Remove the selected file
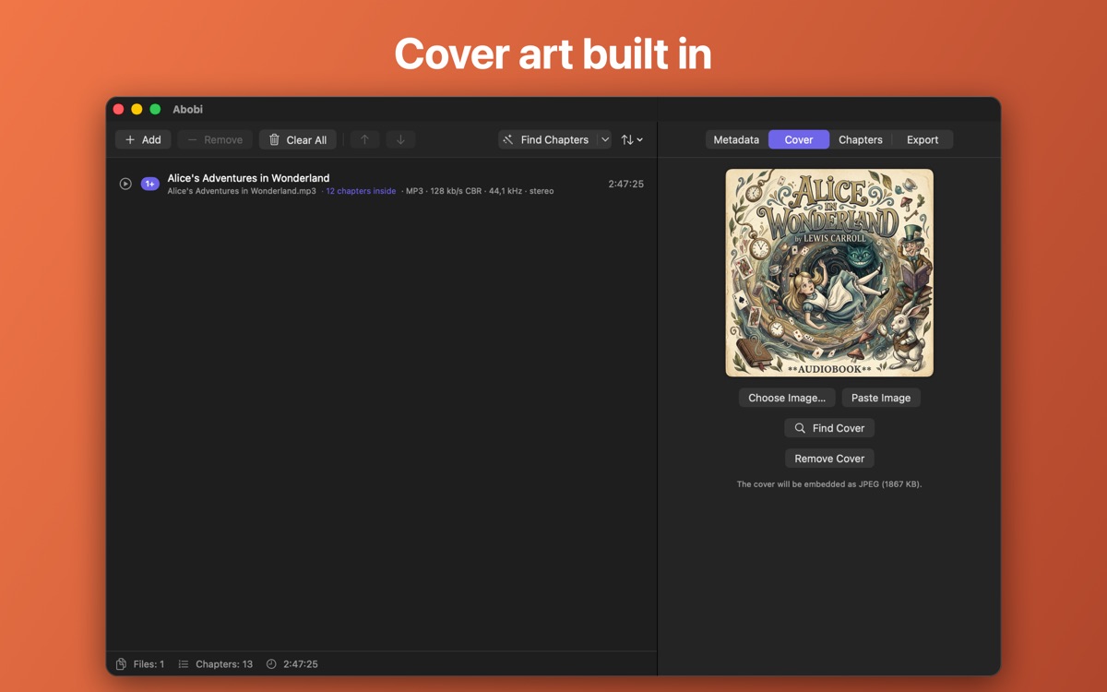 215,139
